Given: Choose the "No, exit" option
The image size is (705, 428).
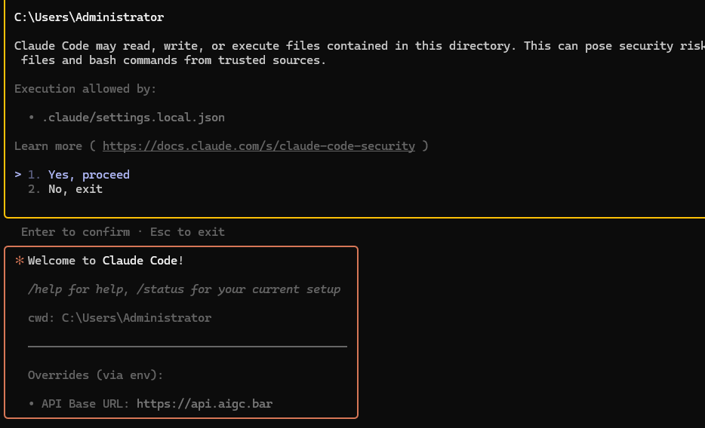Looking at the screenshot, I should (x=75, y=189).
